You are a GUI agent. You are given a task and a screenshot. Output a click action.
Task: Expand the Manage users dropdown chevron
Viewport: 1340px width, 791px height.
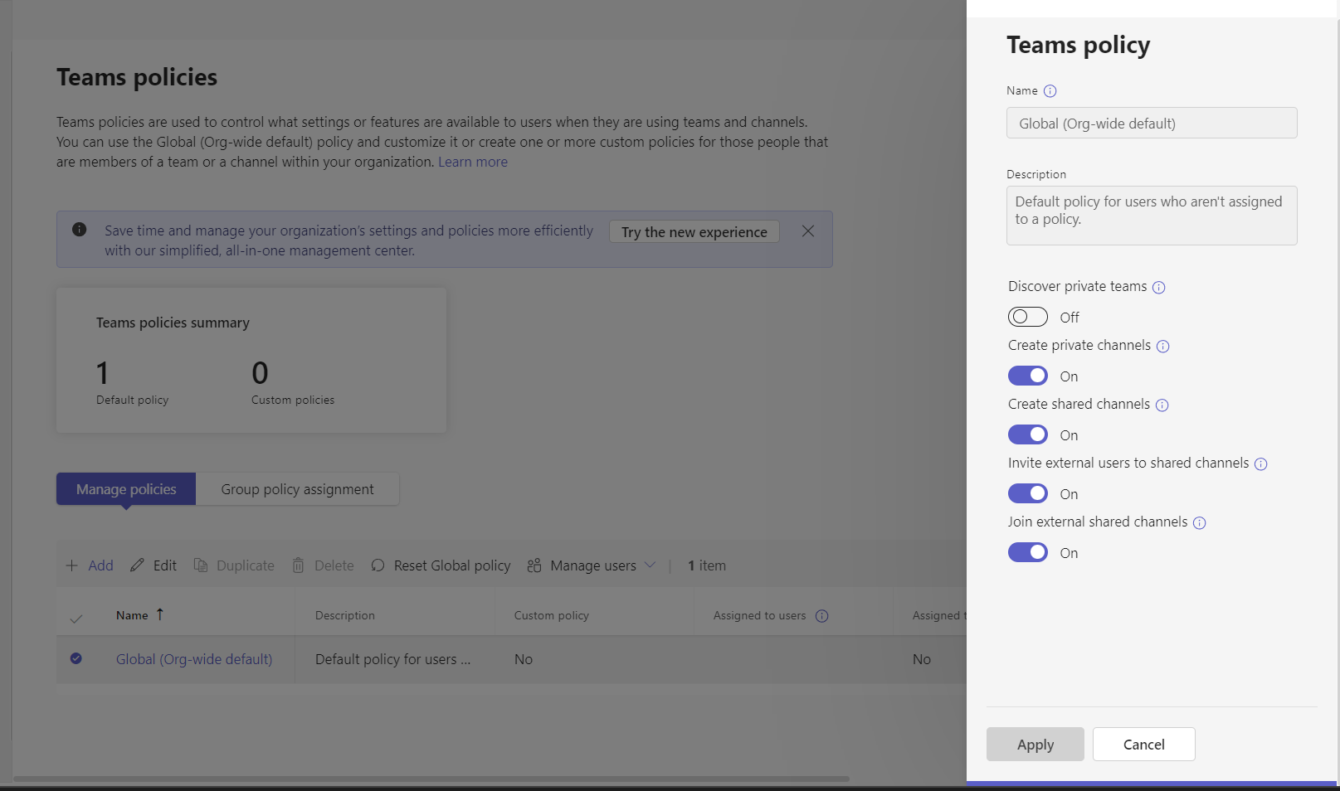pos(650,565)
